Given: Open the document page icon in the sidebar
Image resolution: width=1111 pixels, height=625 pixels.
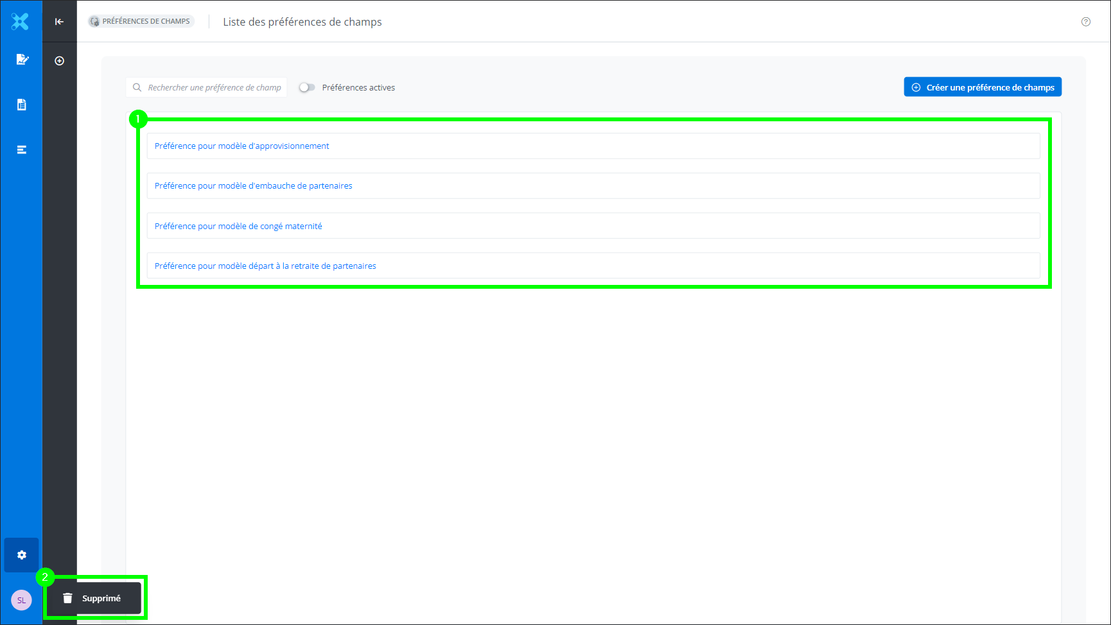Looking at the screenshot, I should tap(22, 105).
